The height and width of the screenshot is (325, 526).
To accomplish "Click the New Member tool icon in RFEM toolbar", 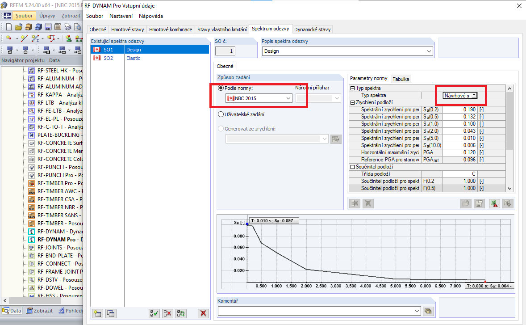I will pos(35,38).
